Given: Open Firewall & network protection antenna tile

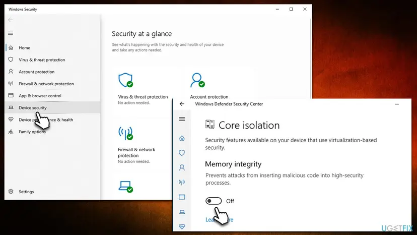Looking at the screenshot, I should coord(125,133).
